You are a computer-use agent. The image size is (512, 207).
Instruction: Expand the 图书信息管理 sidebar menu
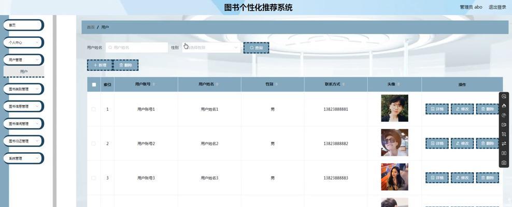point(23,106)
